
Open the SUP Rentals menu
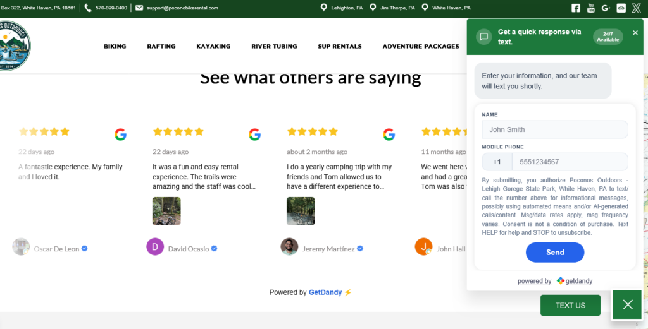click(x=340, y=47)
